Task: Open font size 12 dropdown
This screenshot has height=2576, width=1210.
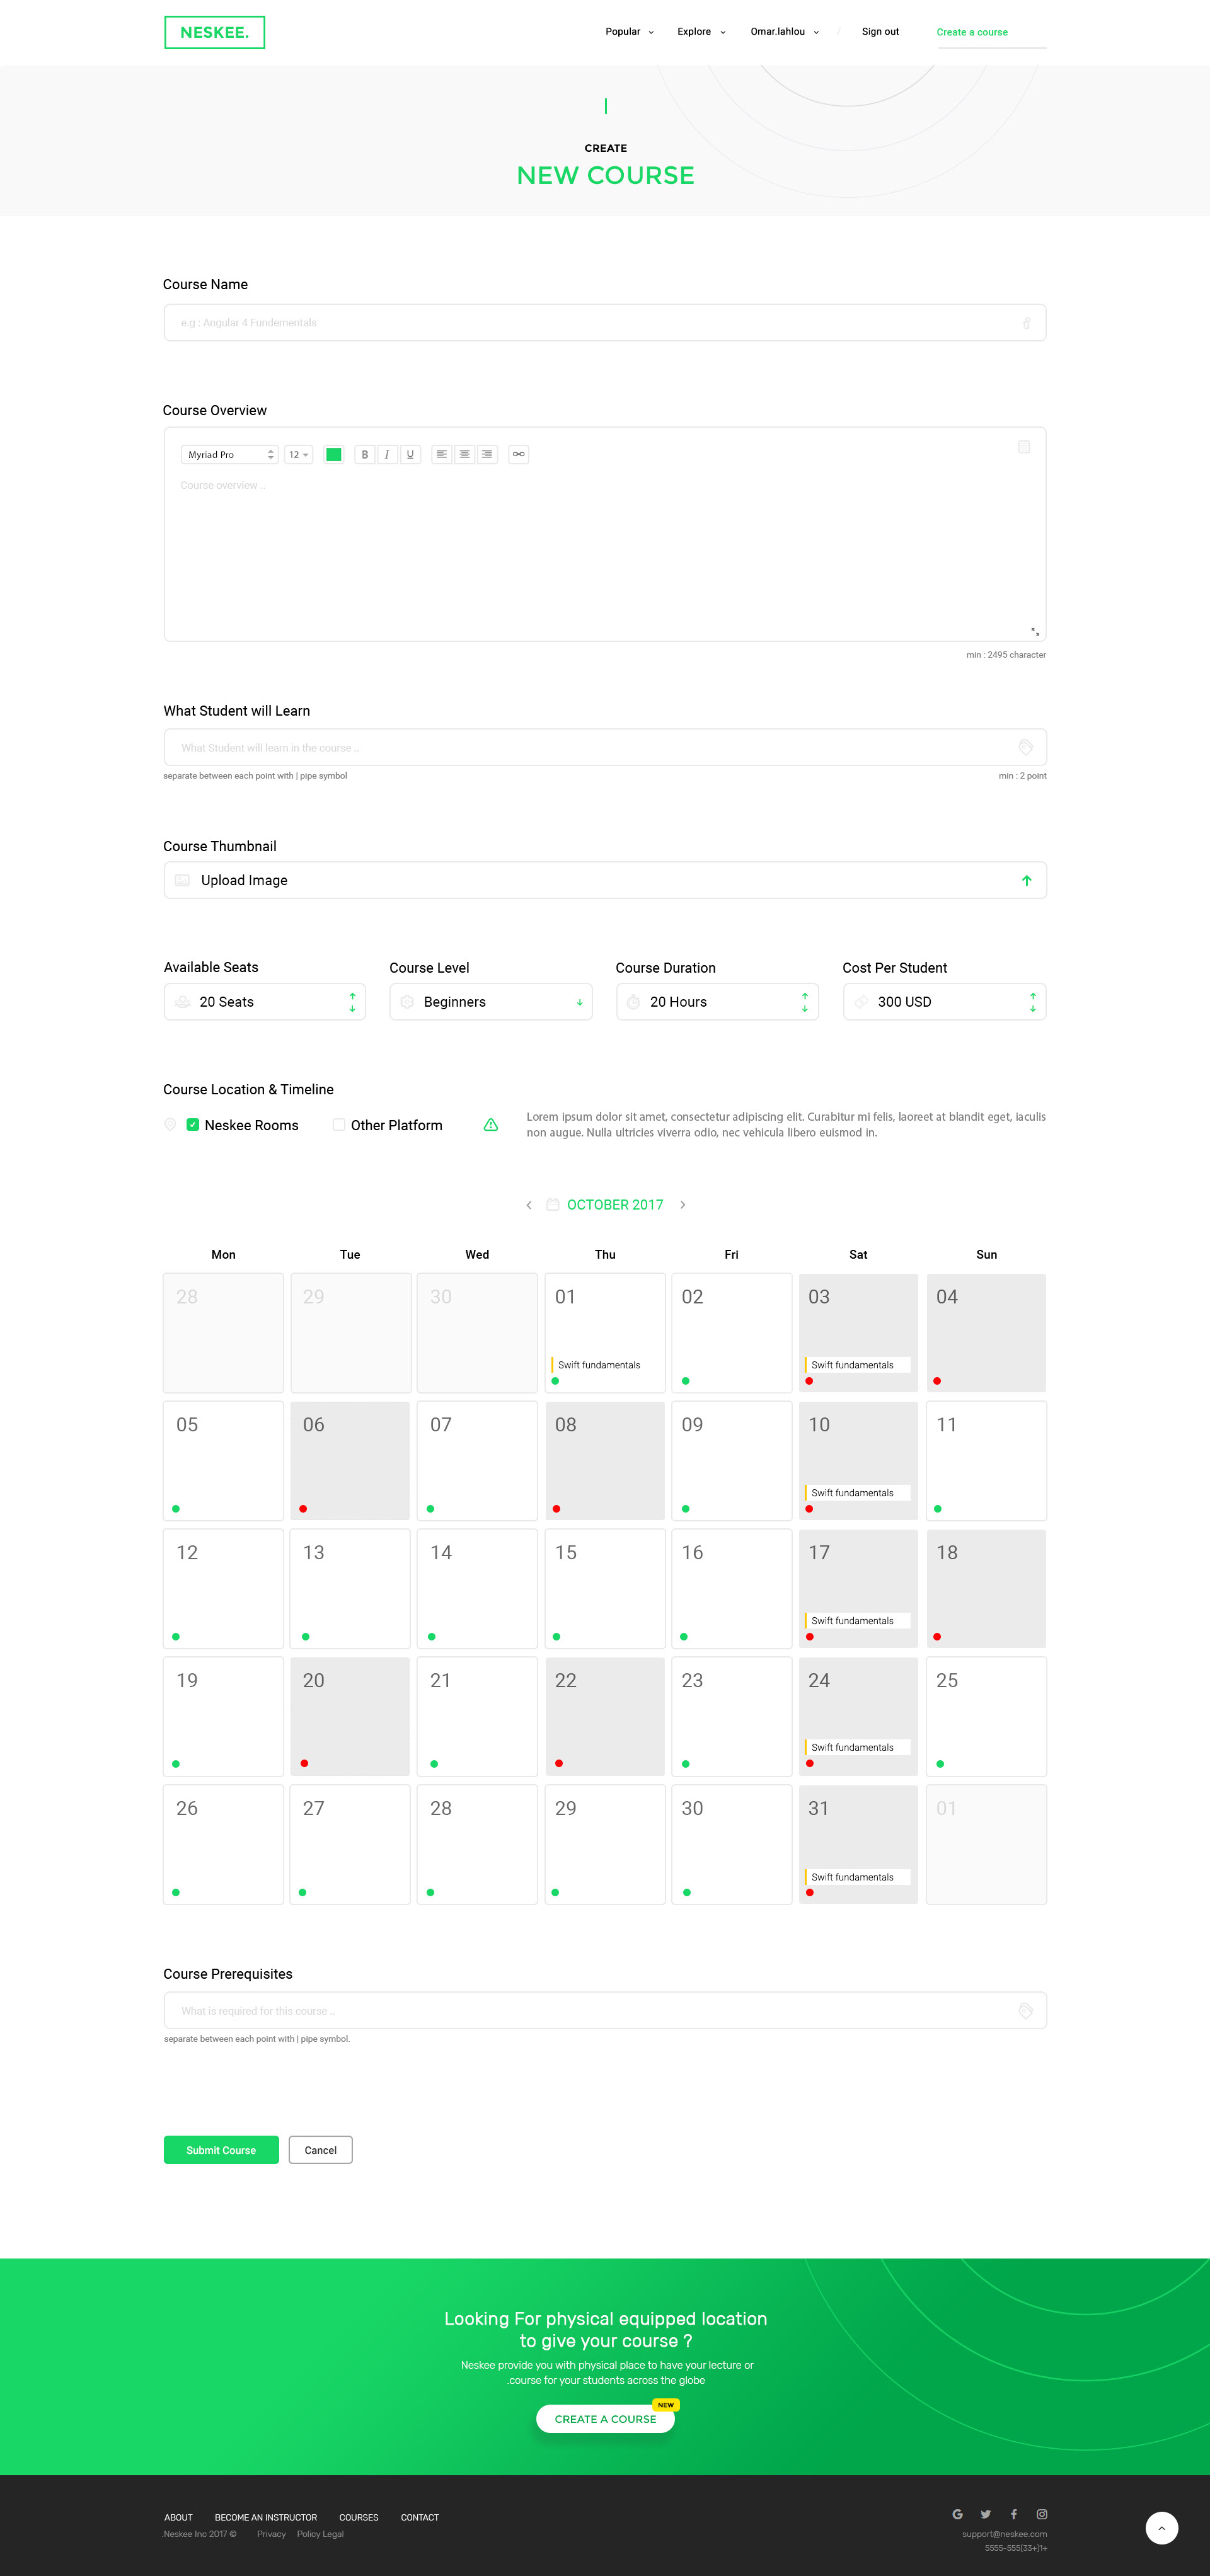Action: click(298, 454)
